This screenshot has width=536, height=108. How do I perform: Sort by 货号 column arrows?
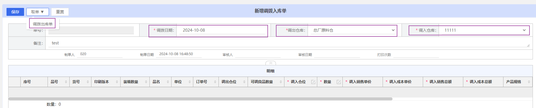(x=88, y=82)
